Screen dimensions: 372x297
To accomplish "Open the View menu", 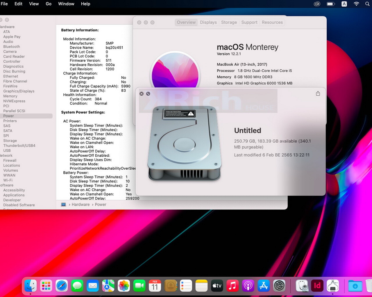I will coord(34,4).
